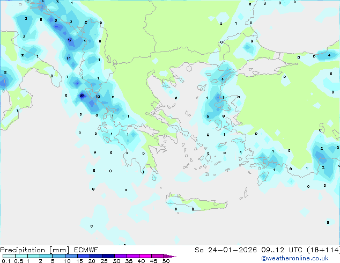Select the 35–40 mm violet legend swatch
This screenshot has height=263, width=340.
click(x=133, y=256)
